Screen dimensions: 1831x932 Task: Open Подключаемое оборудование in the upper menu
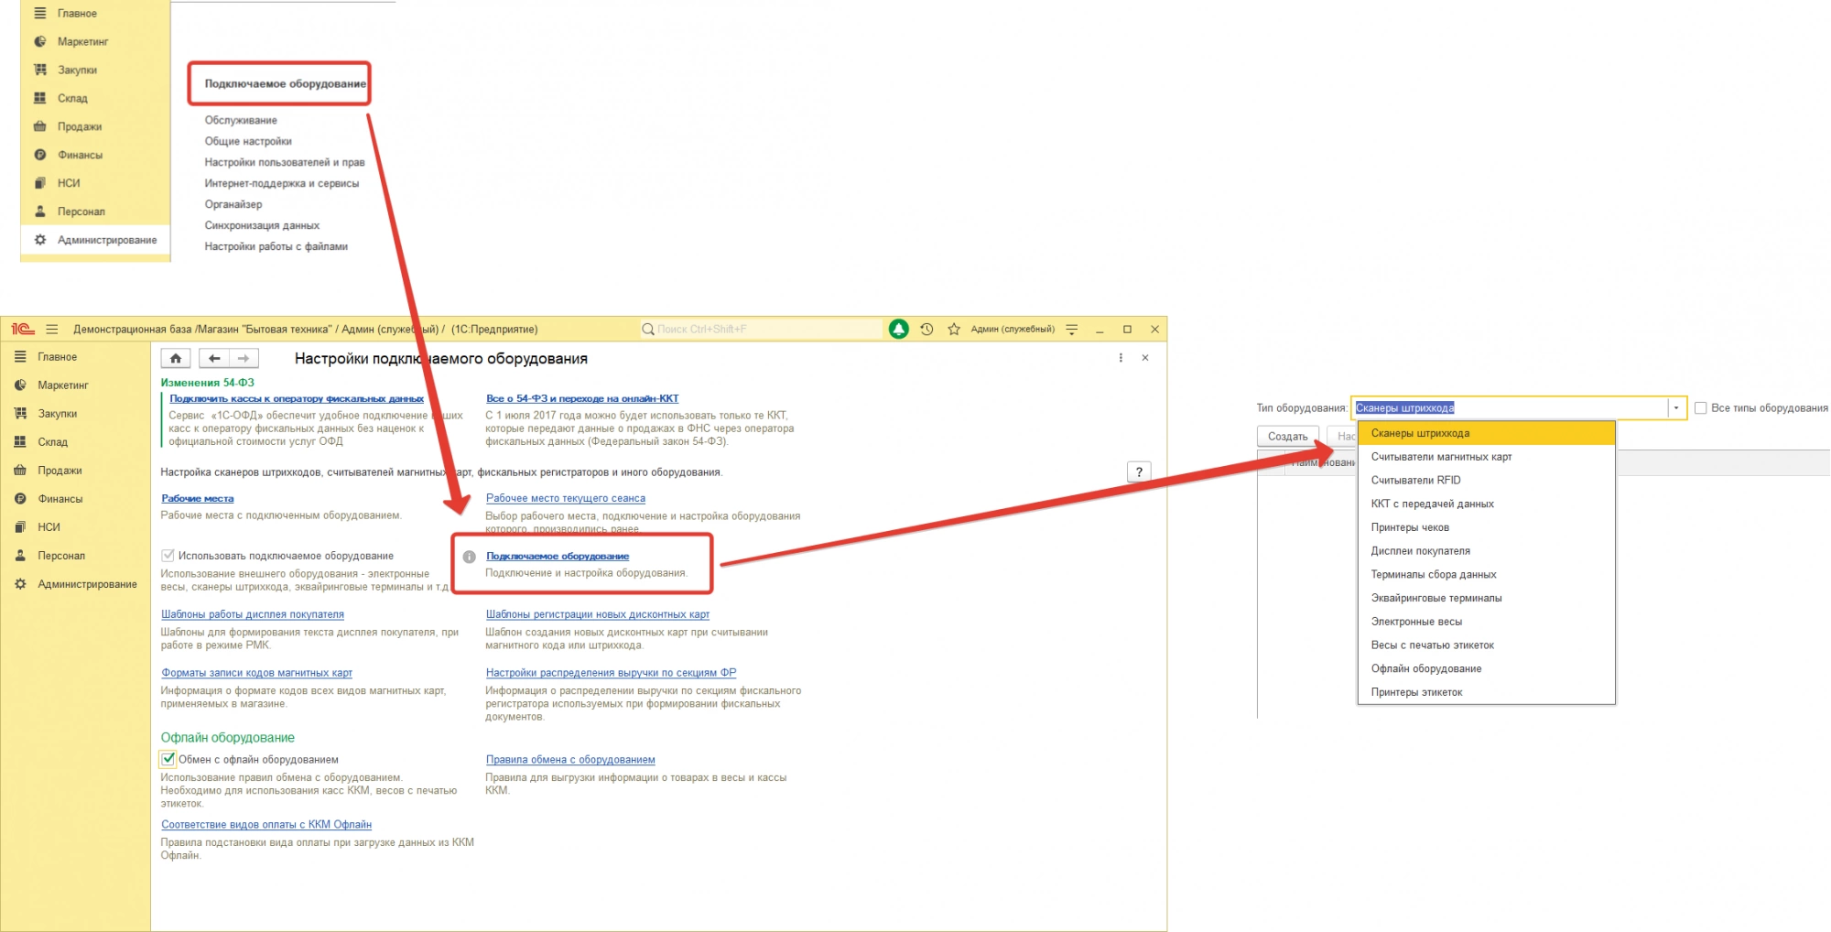point(285,83)
